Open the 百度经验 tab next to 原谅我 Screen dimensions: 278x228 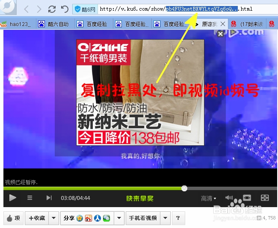(171, 24)
